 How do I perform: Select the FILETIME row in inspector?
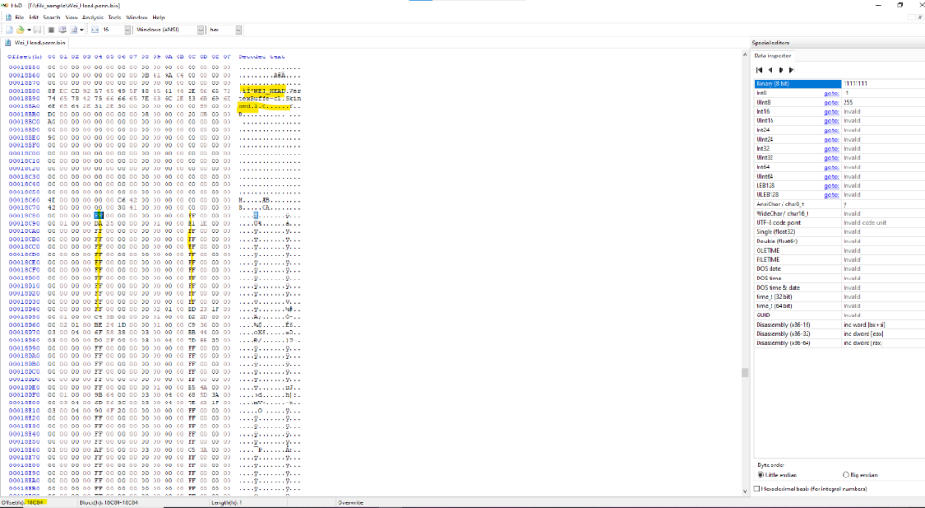point(840,260)
